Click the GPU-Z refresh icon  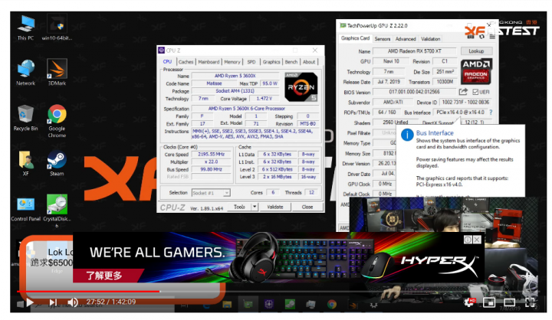tap(481, 36)
